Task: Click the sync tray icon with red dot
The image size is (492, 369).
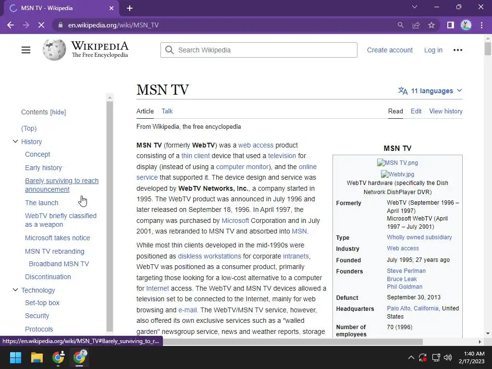Action: tap(423, 357)
